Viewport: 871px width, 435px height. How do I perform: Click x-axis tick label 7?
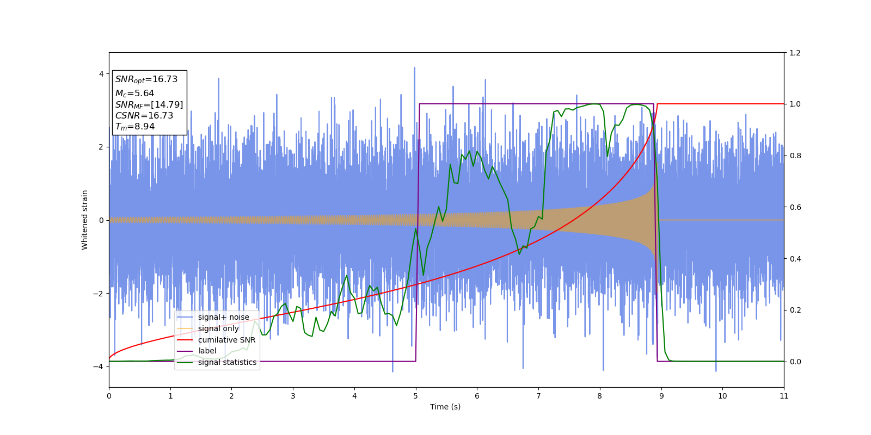click(538, 396)
